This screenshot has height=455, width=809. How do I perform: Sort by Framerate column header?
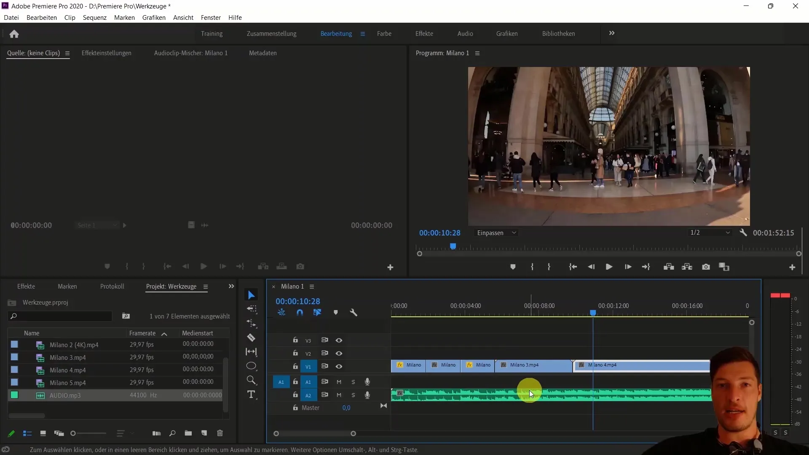142,333
